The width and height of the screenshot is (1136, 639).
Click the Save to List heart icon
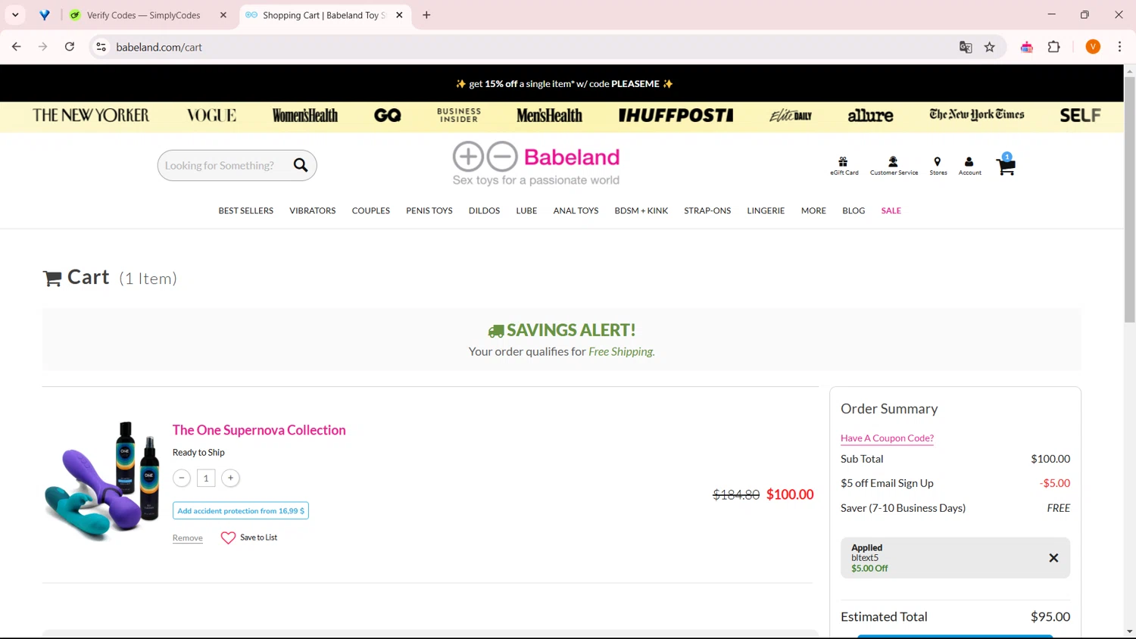coord(228,538)
